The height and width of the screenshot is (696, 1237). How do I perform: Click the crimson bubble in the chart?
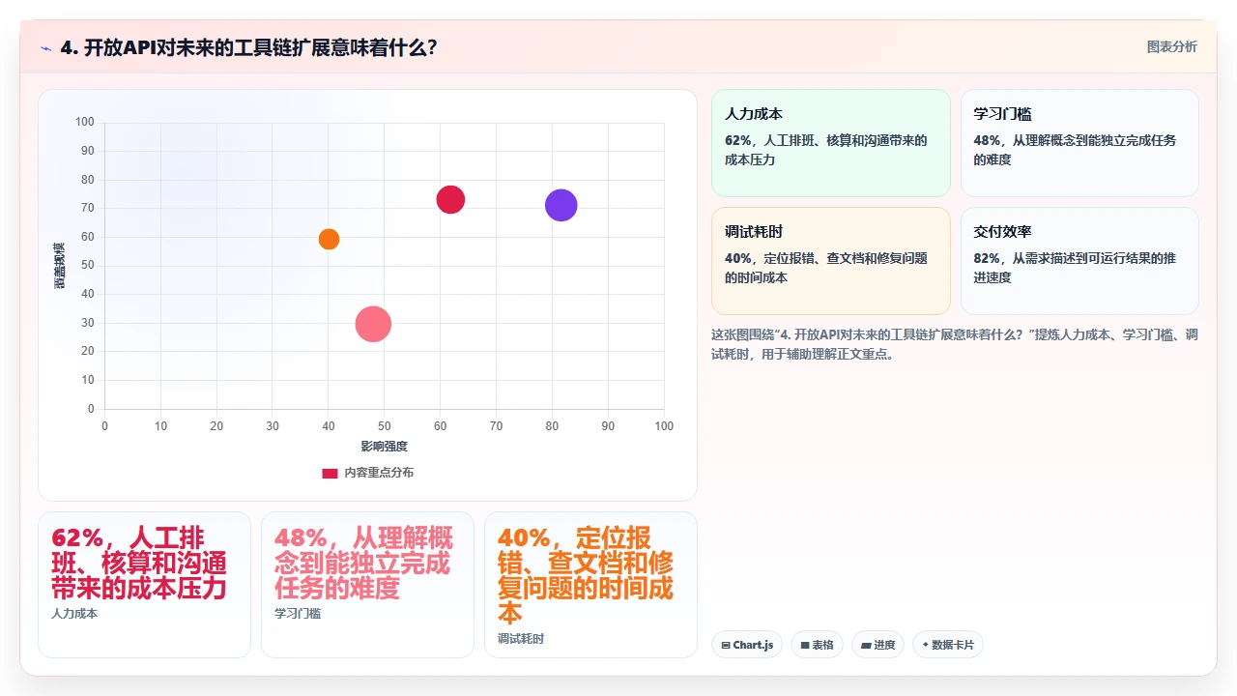450,199
